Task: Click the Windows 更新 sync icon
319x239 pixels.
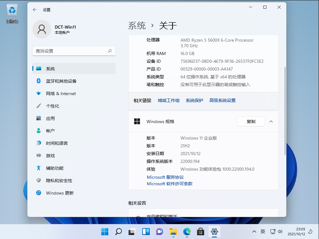Action: click(x=39, y=193)
